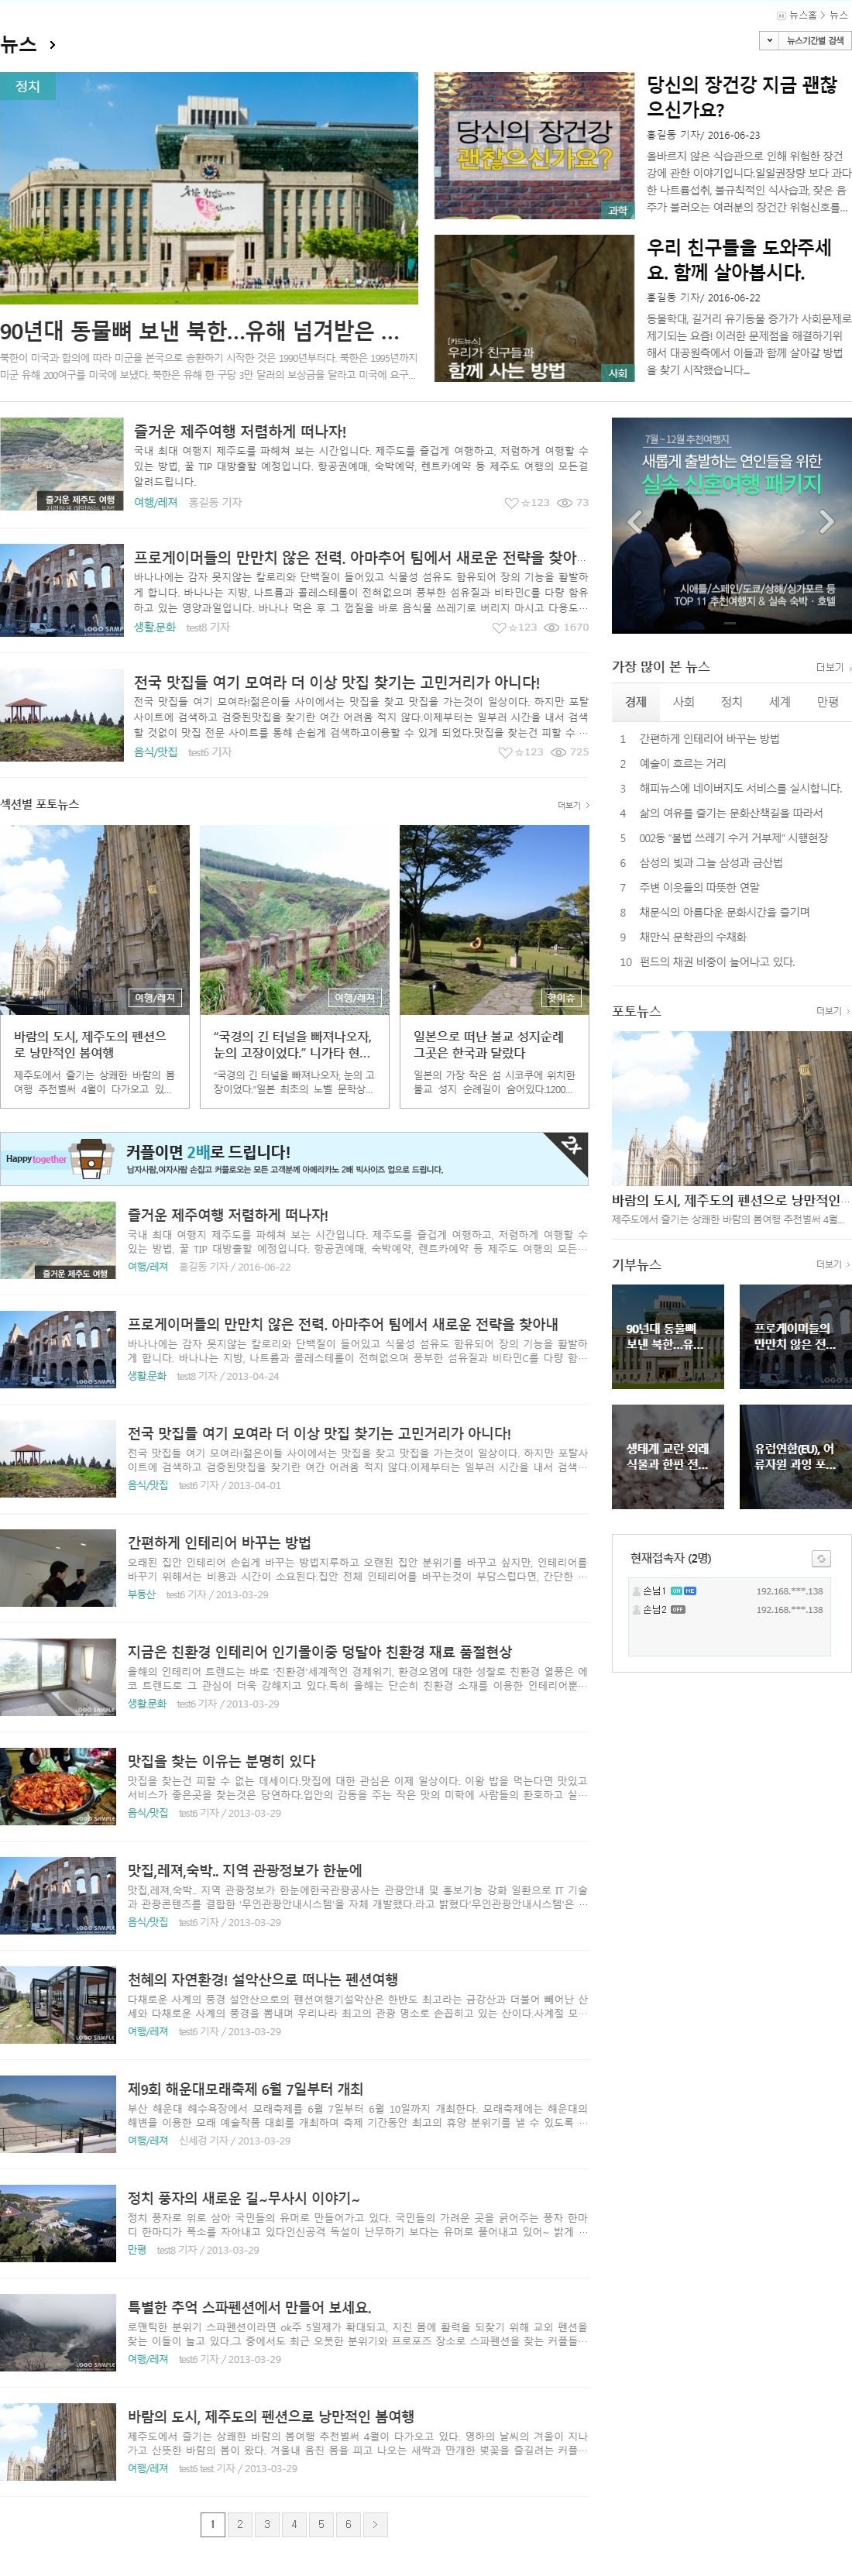Refresh the 현재접속자 visitor list

[820, 1558]
